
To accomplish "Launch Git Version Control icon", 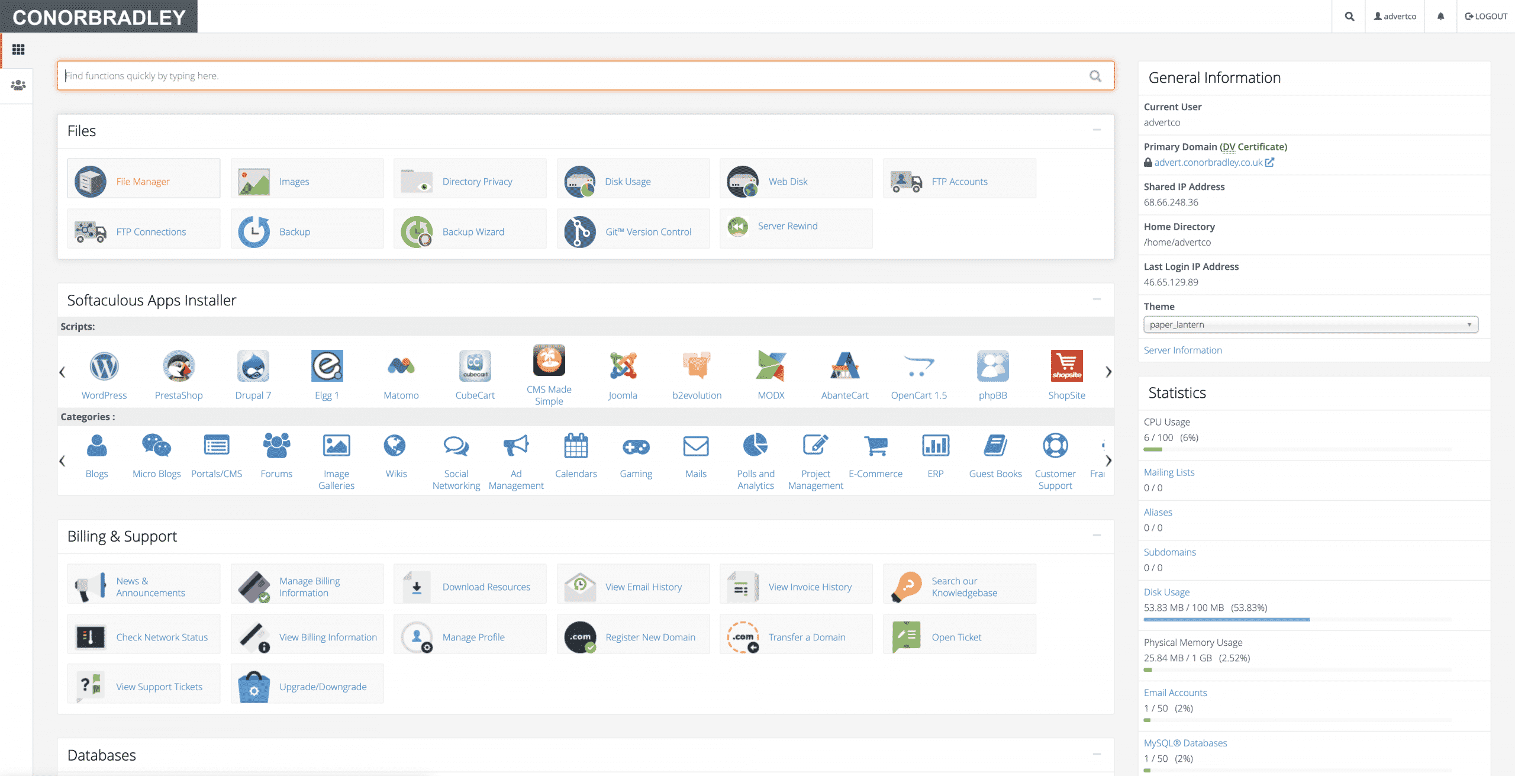I will tap(579, 231).
